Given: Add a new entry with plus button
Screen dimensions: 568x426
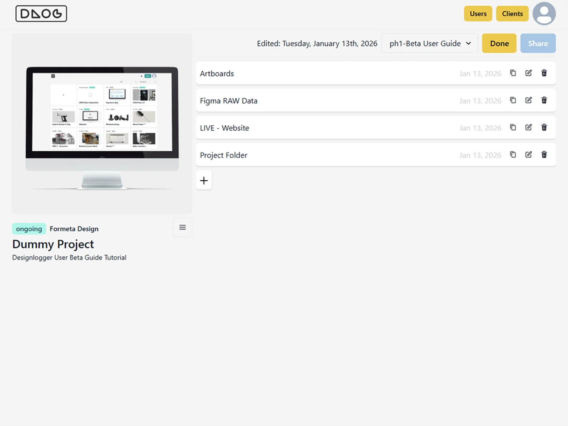Looking at the screenshot, I should (204, 180).
